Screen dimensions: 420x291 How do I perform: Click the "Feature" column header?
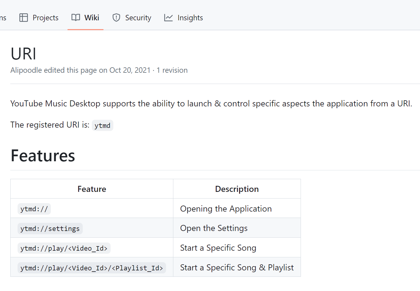(x=92, y=189)
